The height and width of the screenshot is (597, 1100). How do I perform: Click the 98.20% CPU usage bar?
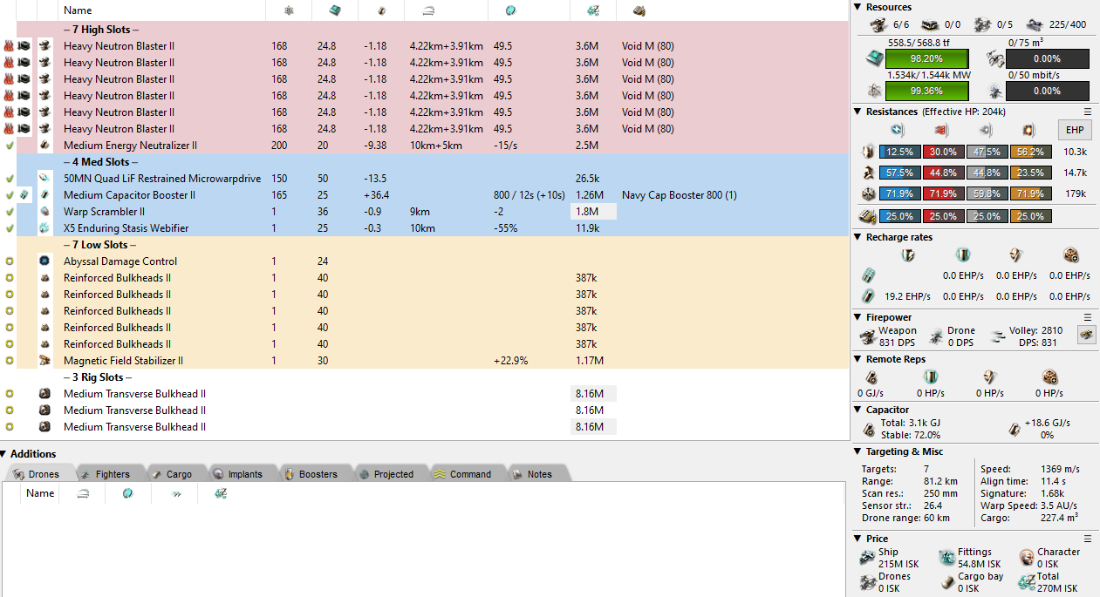pos(926,58)
